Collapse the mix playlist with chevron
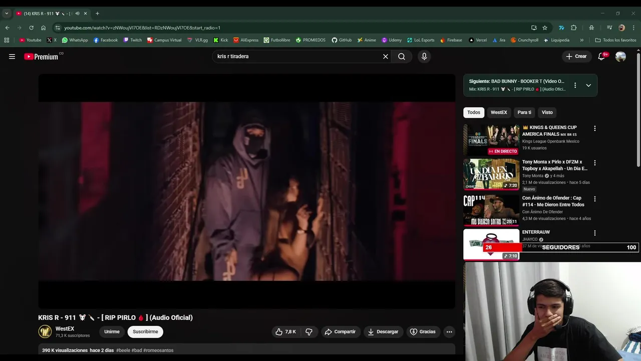641x361 pixels. point(588,85)
